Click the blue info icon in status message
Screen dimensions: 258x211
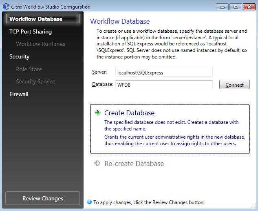pos(89,202)
